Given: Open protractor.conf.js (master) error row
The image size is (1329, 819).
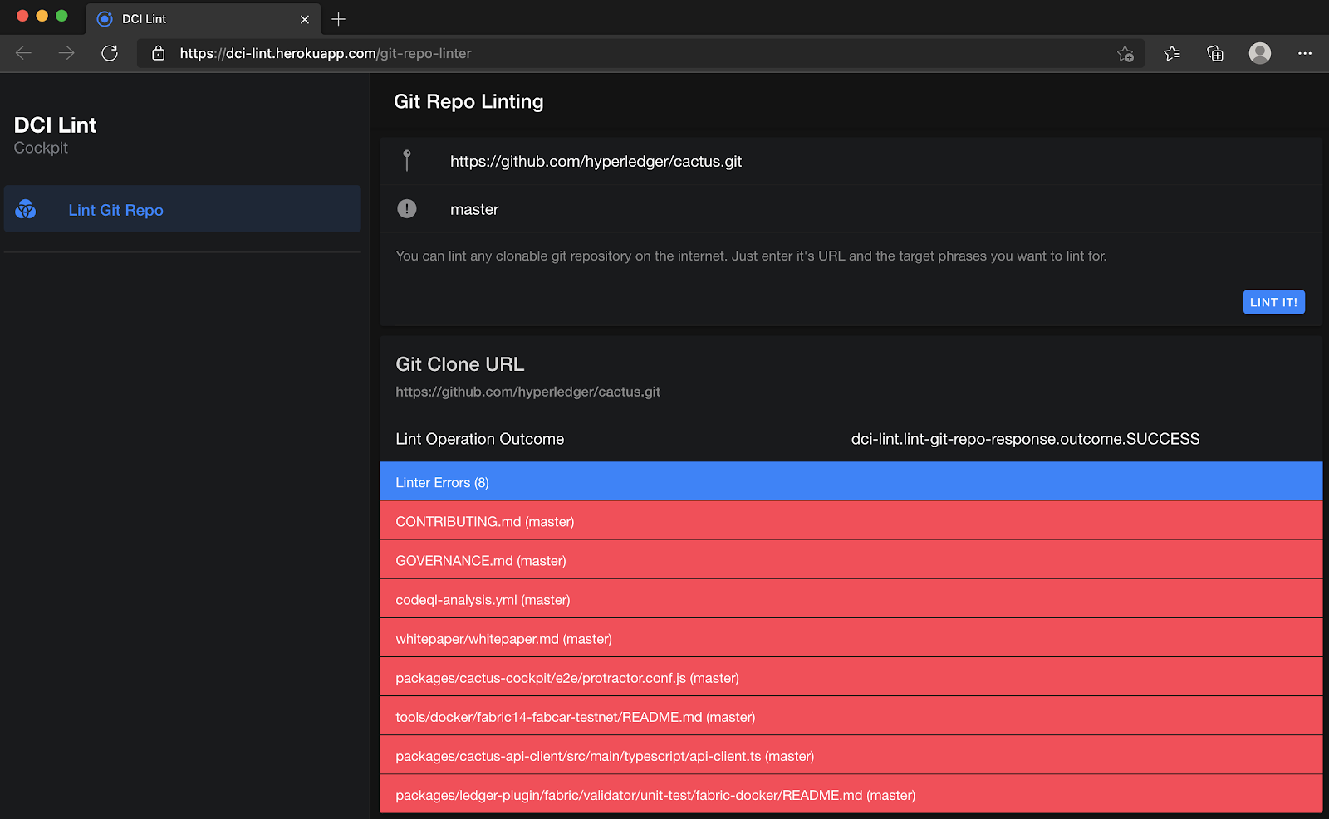Looking at the screenshot, I should point(851,677).
